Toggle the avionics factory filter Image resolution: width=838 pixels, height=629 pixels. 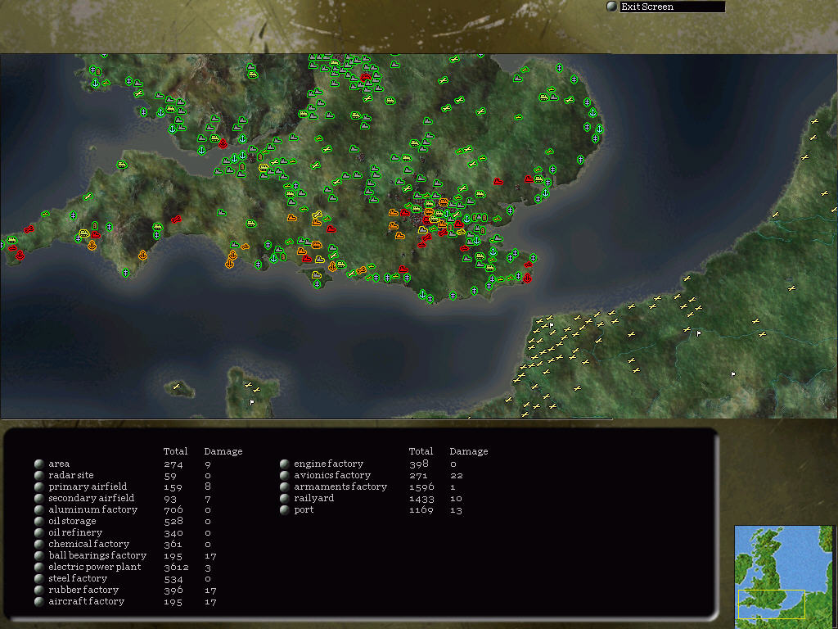pyautogui.click(x=284, y=475)
